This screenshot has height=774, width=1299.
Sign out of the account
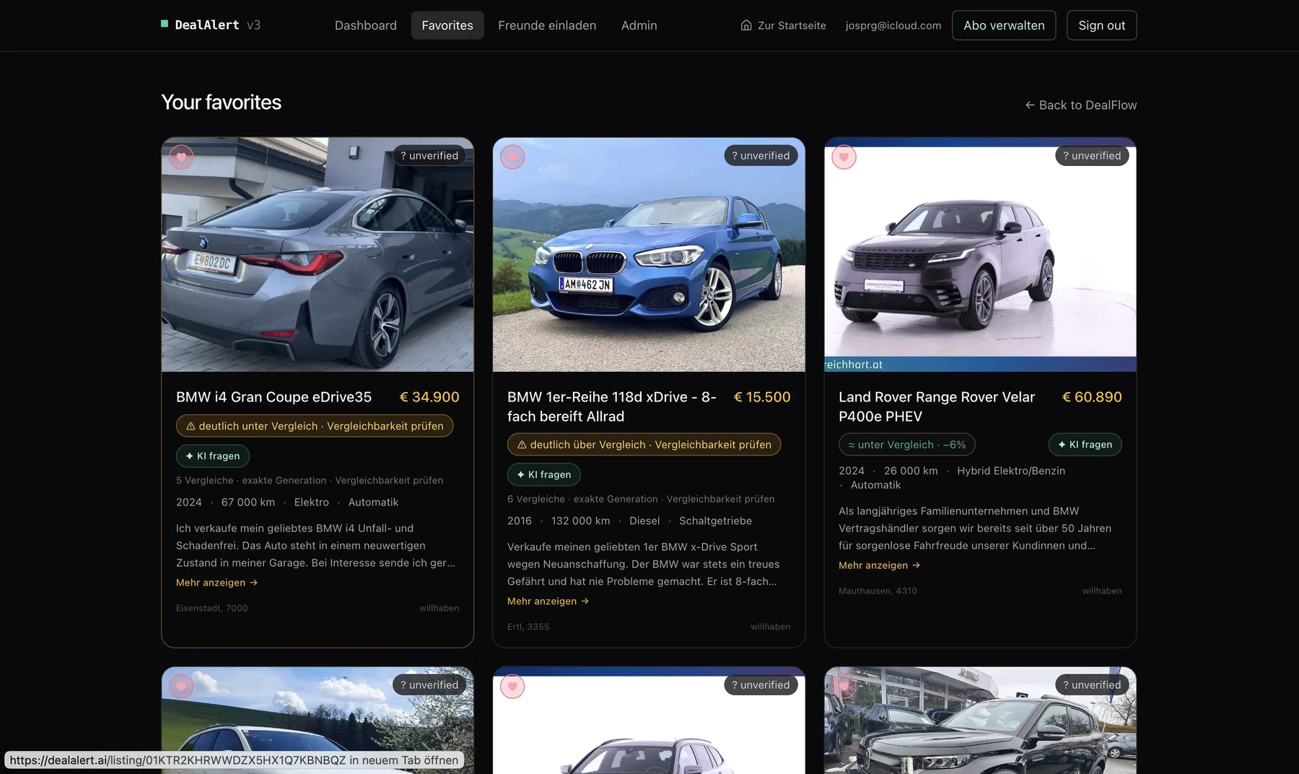click(1101, 25)
